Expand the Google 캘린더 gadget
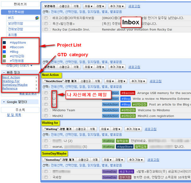 4,102
